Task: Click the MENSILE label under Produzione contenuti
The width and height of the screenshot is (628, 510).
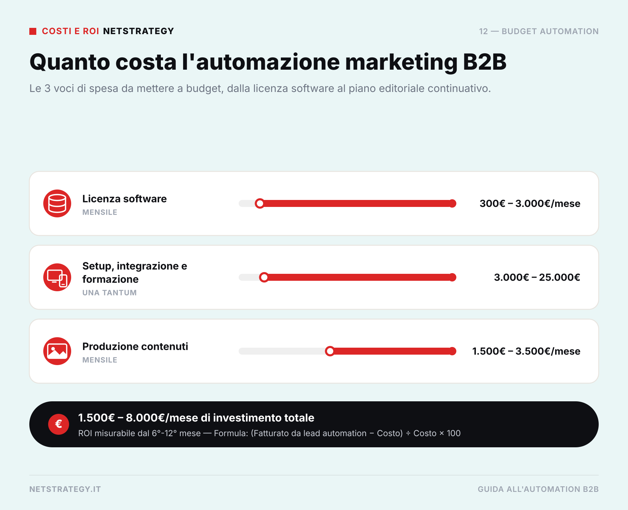Action: (100, 360)
